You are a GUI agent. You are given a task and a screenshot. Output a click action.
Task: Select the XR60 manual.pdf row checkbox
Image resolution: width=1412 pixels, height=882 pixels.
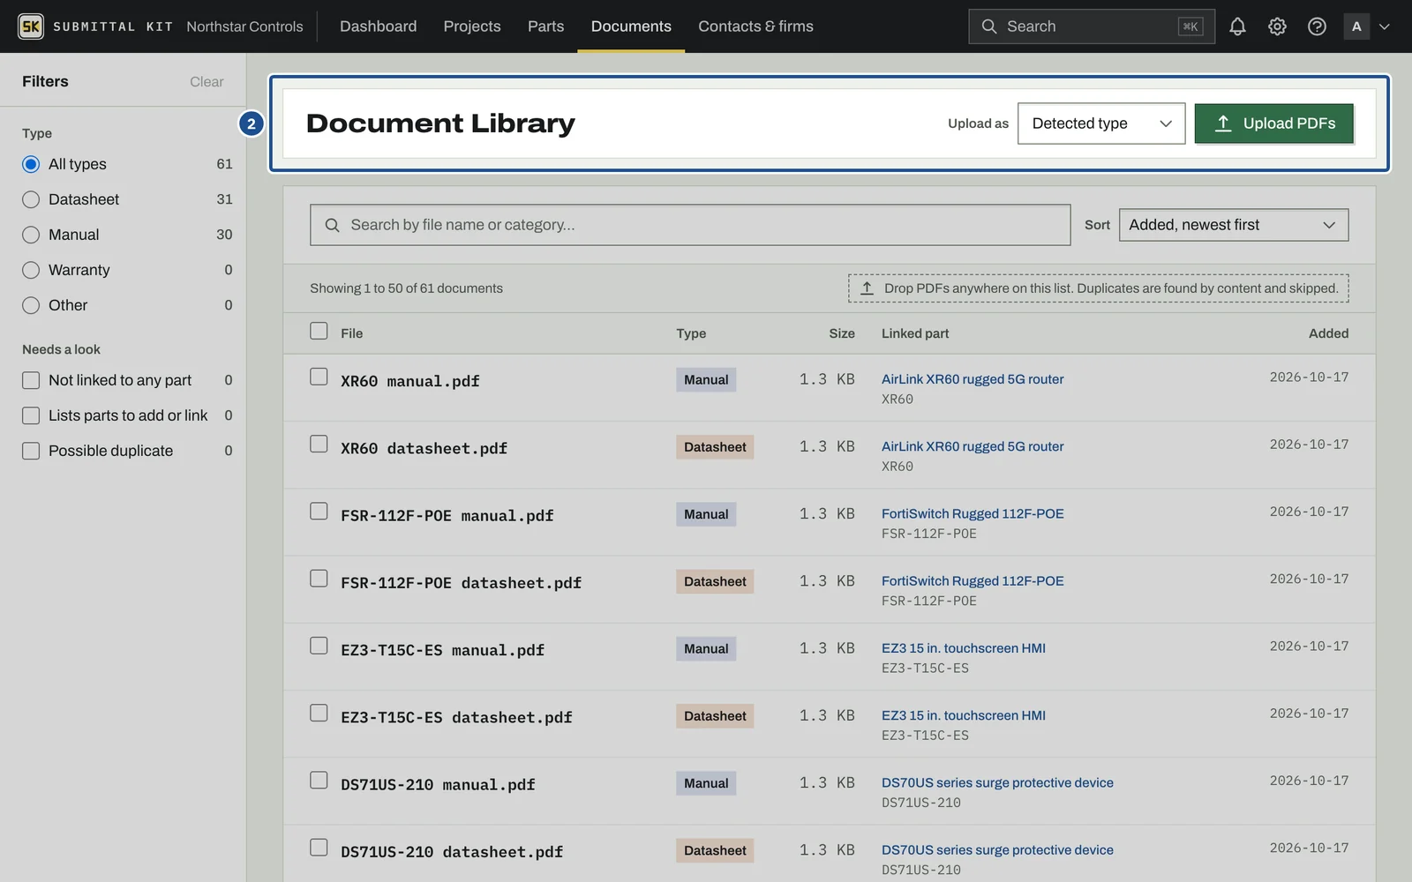(x=319, y=377)
